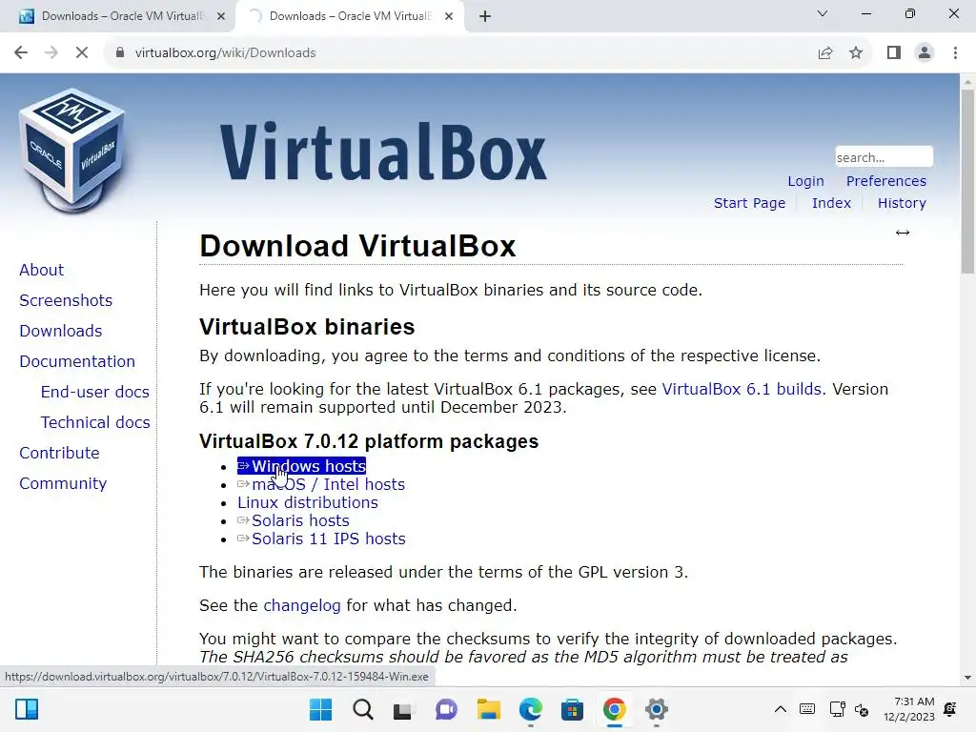Download the Solaris 11 IPS hosts package

[321, 539]
